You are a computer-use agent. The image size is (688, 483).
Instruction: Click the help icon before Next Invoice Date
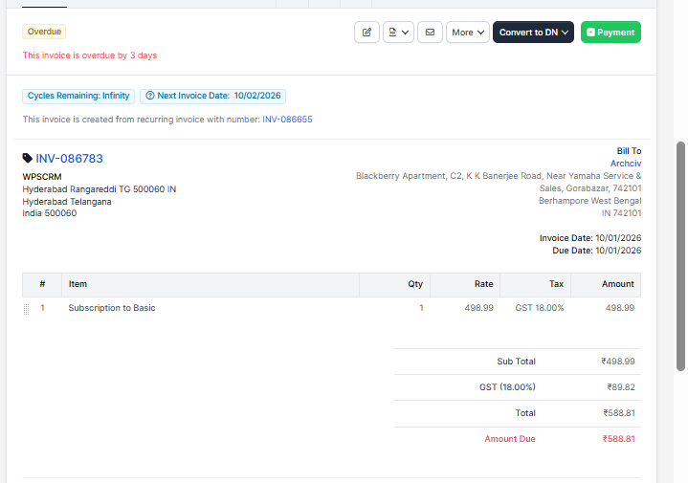(150, 97)
